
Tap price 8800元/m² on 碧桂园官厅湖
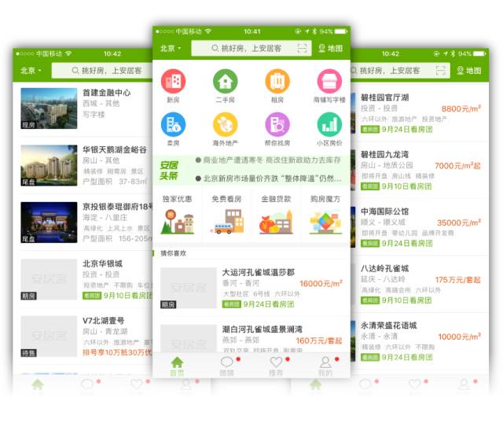461,109
